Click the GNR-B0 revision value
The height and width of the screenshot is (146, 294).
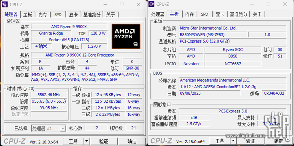click(x=132, y=68)
